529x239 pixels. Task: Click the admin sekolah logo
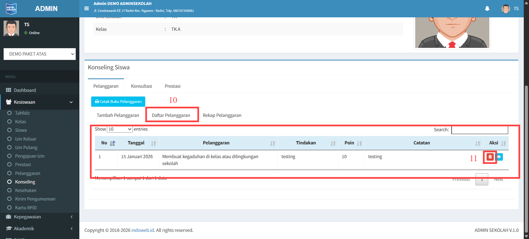[x=11, y=9]
